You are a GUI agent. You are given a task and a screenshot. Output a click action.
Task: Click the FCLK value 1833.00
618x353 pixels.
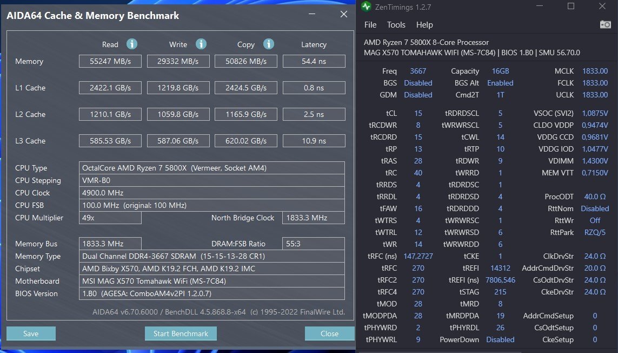pos(595,83)
